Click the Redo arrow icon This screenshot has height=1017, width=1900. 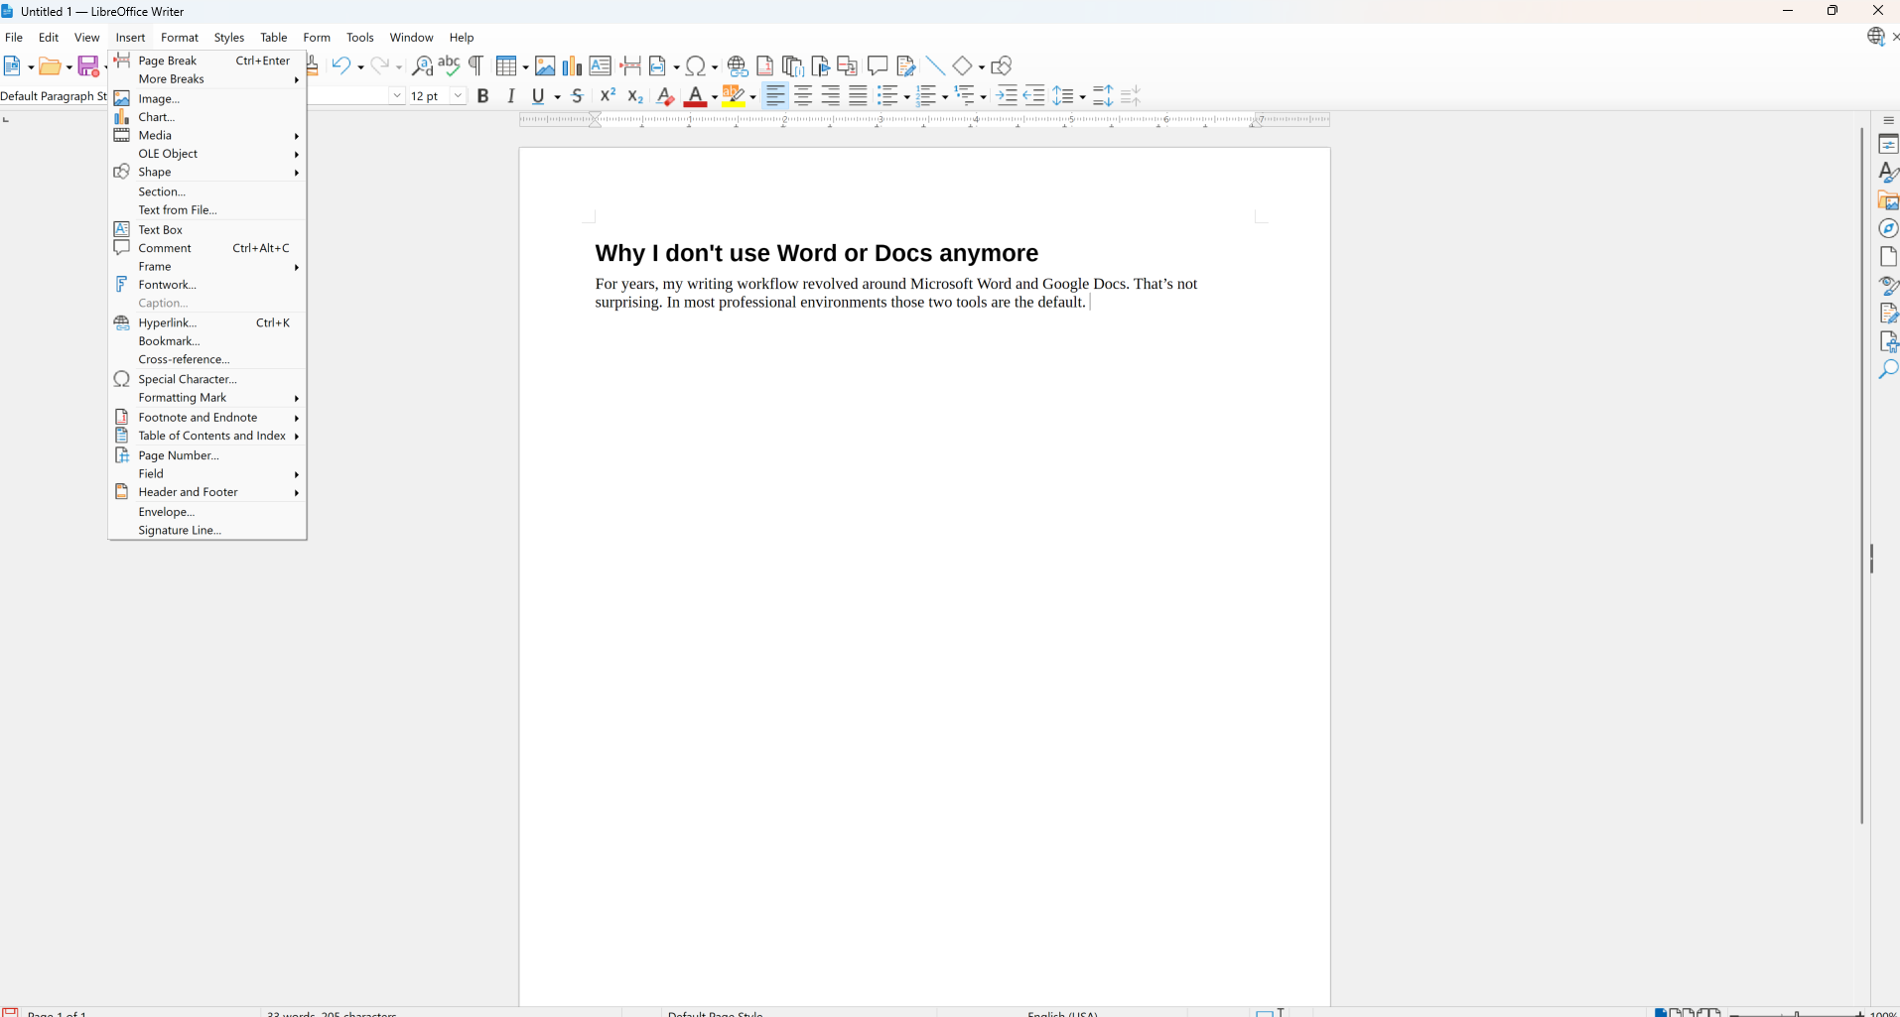(380, 66)
